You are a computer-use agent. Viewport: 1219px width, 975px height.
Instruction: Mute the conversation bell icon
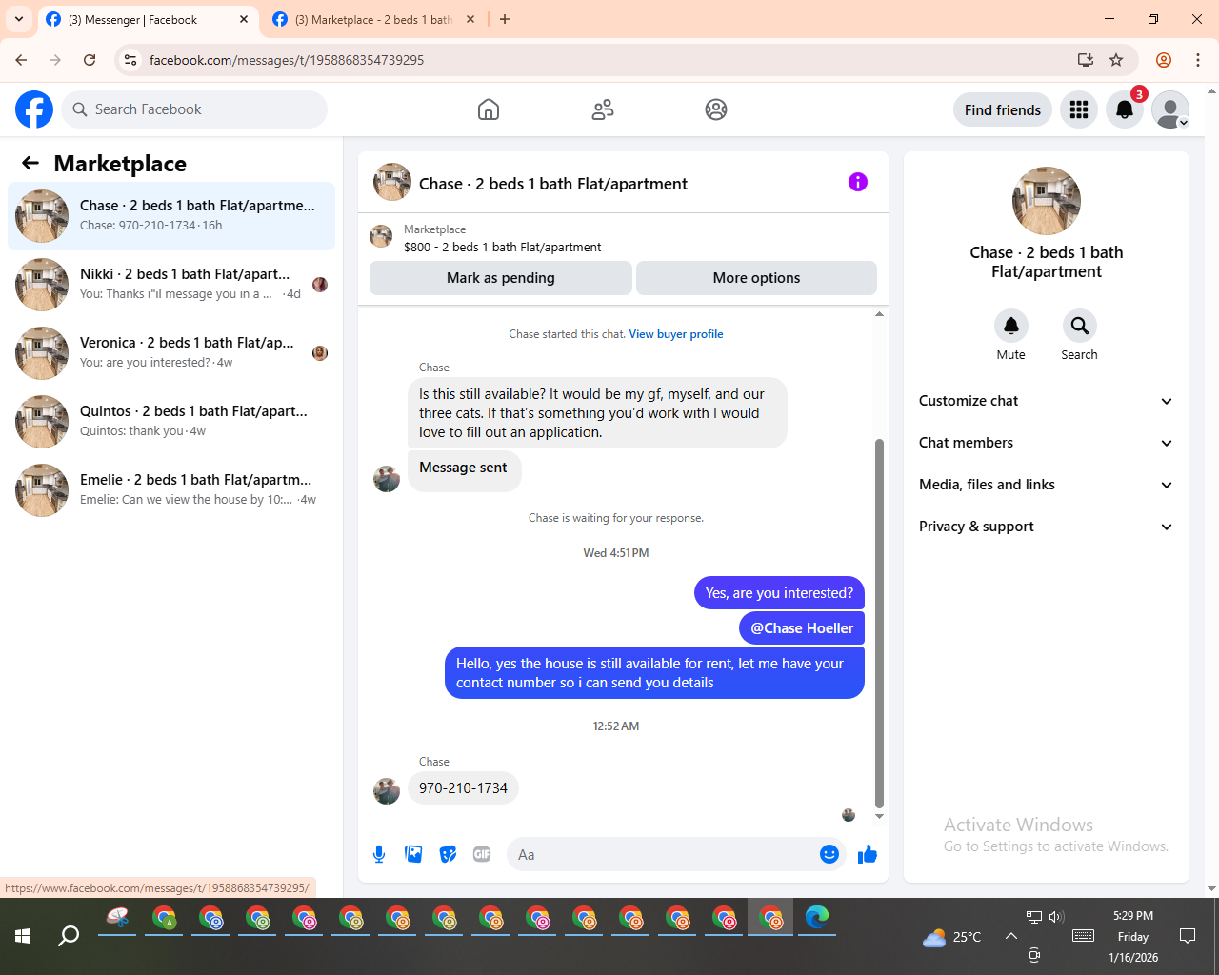1011,326
